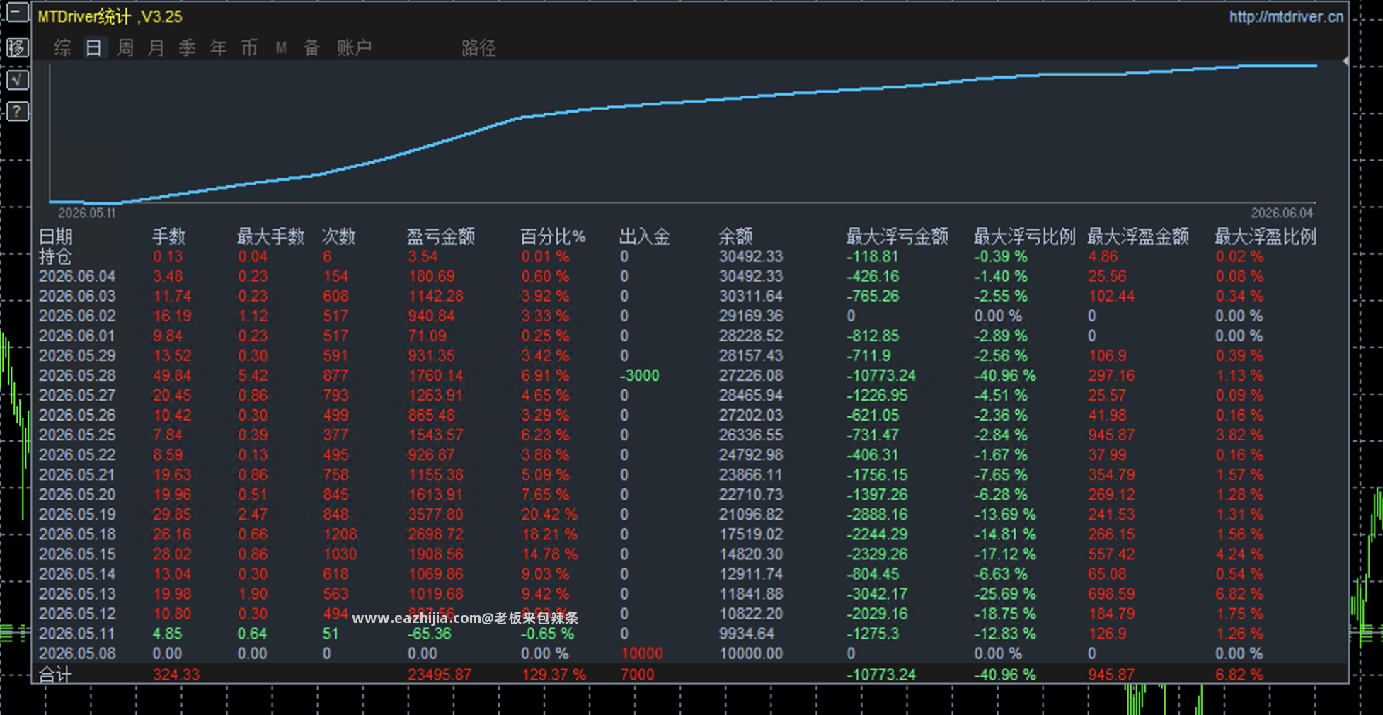Select the 2026.05.28 date row
Viewport: 1383px width, 715px height.
click(x=77, y=375)
